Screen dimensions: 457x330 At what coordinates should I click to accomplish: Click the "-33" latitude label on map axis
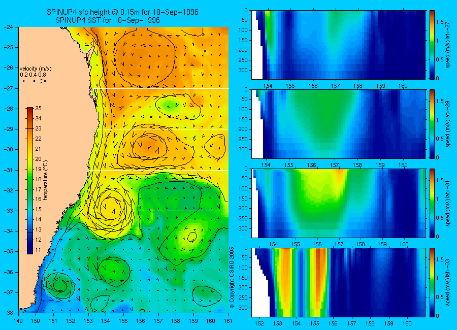point(9,211)
